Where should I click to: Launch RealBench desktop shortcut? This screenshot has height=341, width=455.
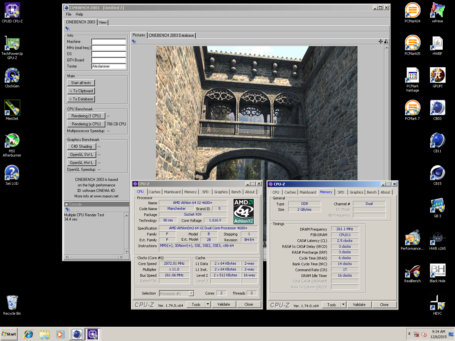(x=412, y=273)
